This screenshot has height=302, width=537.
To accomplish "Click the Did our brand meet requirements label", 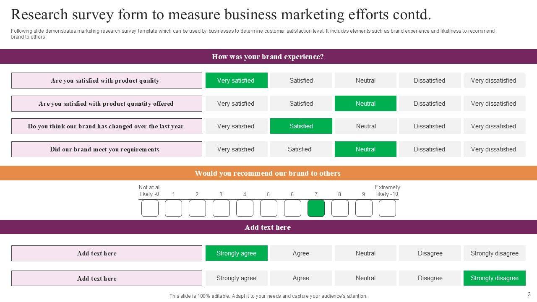I will pyautogui.click(x=107, y=149).
